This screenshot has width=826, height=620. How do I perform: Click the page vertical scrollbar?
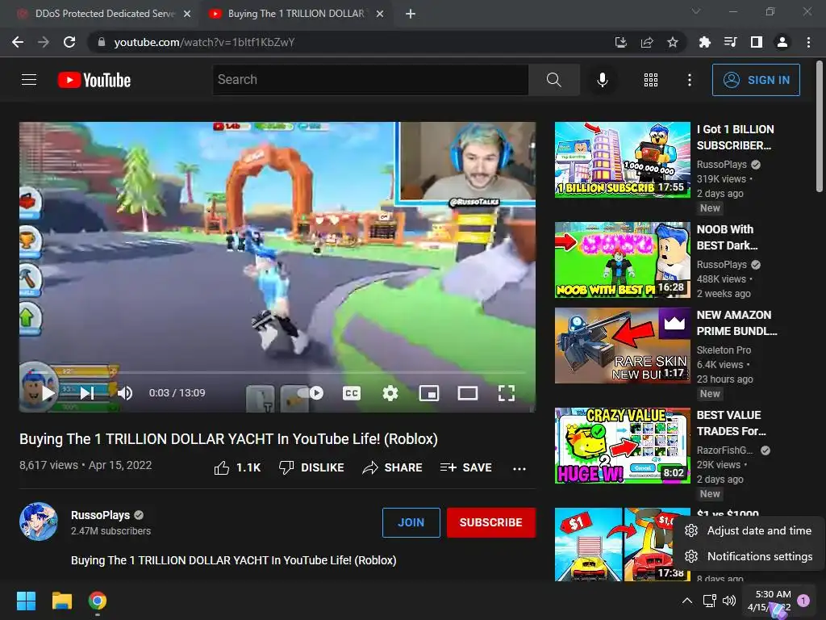820,127
